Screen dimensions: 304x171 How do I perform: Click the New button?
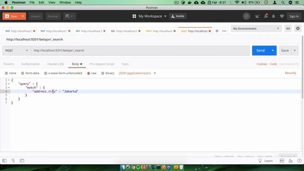pyautogui.click(x=11, y=16)
